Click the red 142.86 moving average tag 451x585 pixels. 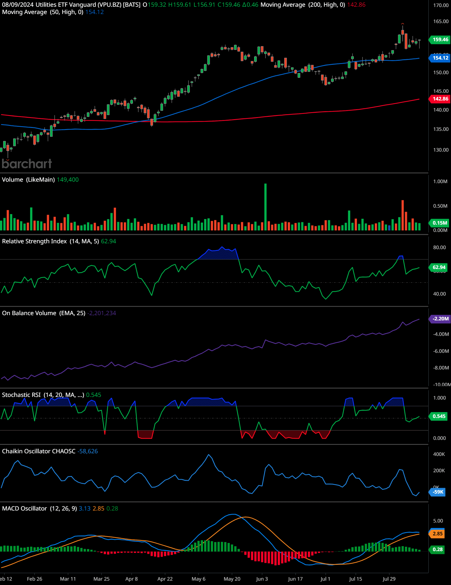[x=440, y=99]
